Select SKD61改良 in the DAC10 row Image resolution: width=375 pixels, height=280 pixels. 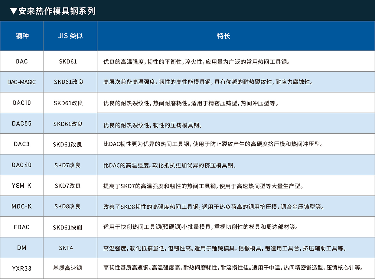click(70, 103)
